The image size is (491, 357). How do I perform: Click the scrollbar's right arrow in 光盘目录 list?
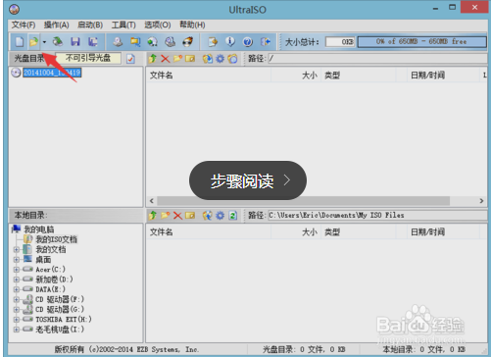481,201
